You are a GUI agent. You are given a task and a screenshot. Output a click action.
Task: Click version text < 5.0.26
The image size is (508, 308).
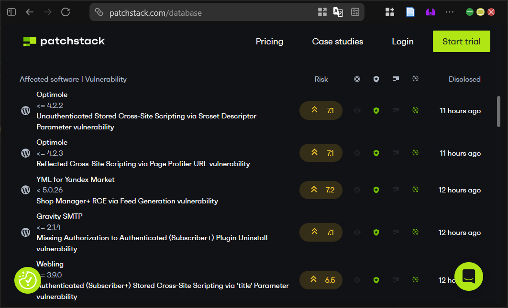pyautogui.click(x=50, y=190)
